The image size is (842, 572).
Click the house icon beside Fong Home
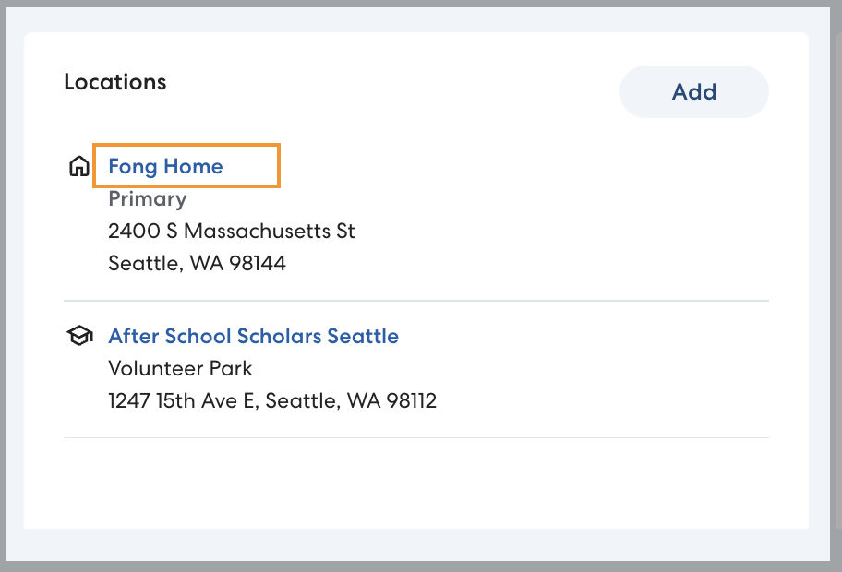tap(79, 167)
